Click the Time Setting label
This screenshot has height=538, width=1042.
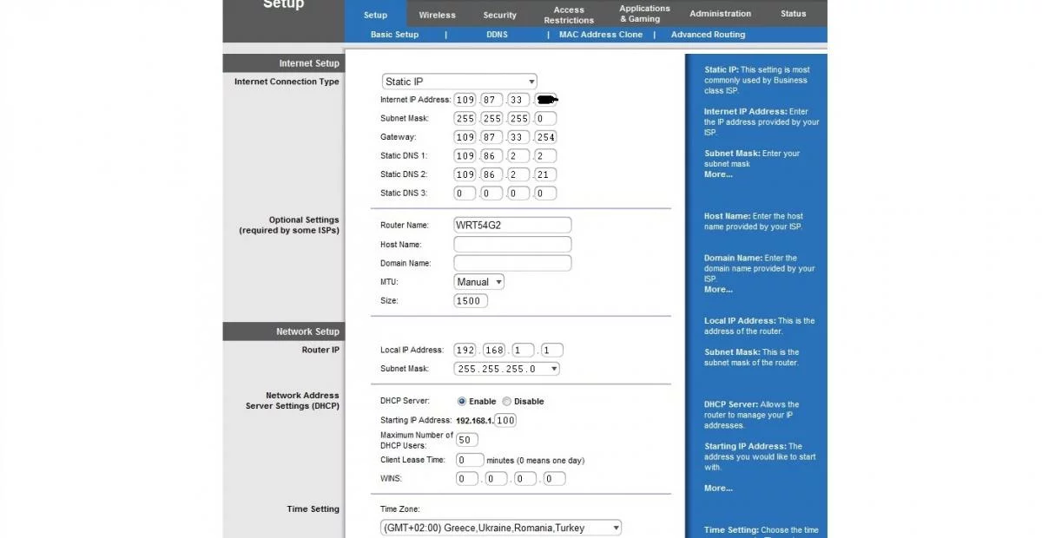pyautogui.click(x=313, y=509)
